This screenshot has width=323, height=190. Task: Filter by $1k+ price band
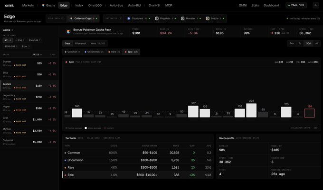tap(26, 46)
